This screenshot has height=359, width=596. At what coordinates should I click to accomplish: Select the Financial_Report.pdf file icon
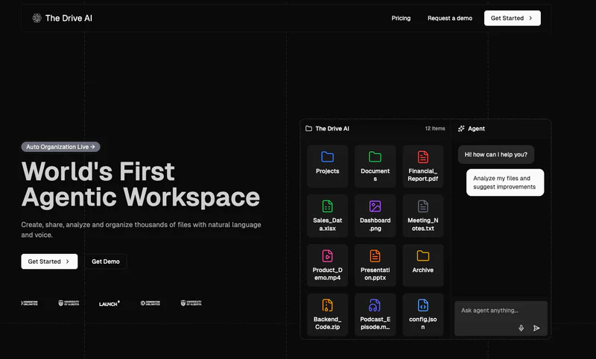(x=422, y=157)
